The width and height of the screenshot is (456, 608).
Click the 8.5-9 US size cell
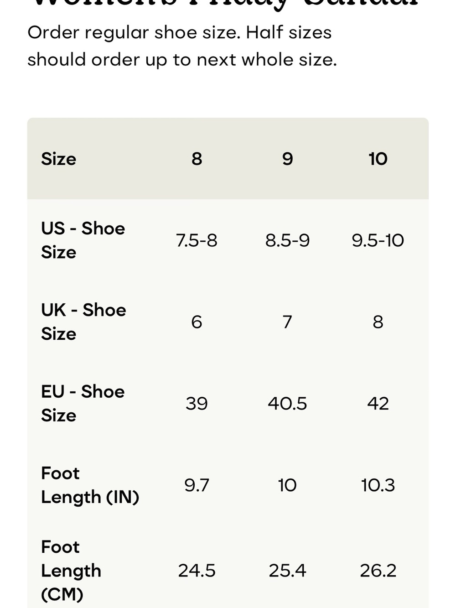coord(287,240)
